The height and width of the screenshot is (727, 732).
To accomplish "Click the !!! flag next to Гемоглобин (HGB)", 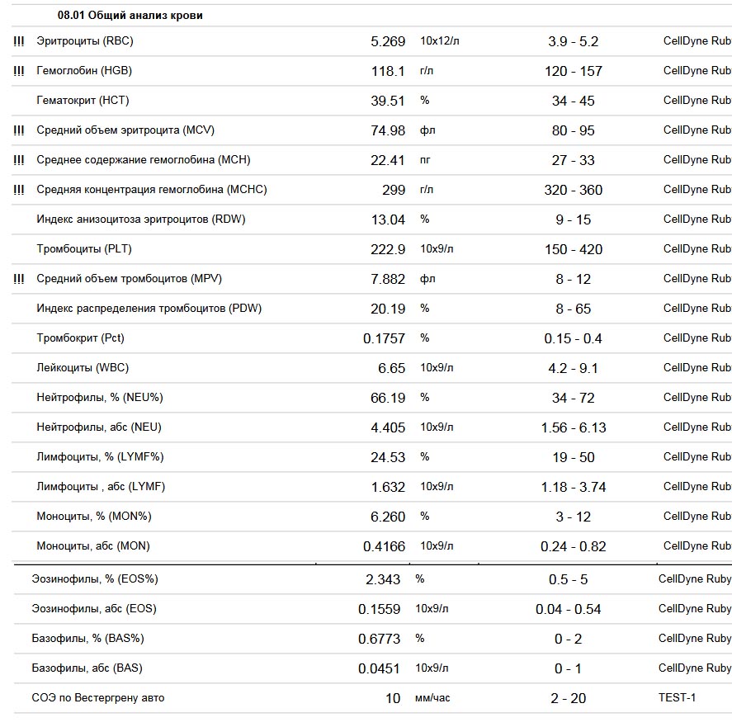I will pyautogui.click(x=19, y=71).
